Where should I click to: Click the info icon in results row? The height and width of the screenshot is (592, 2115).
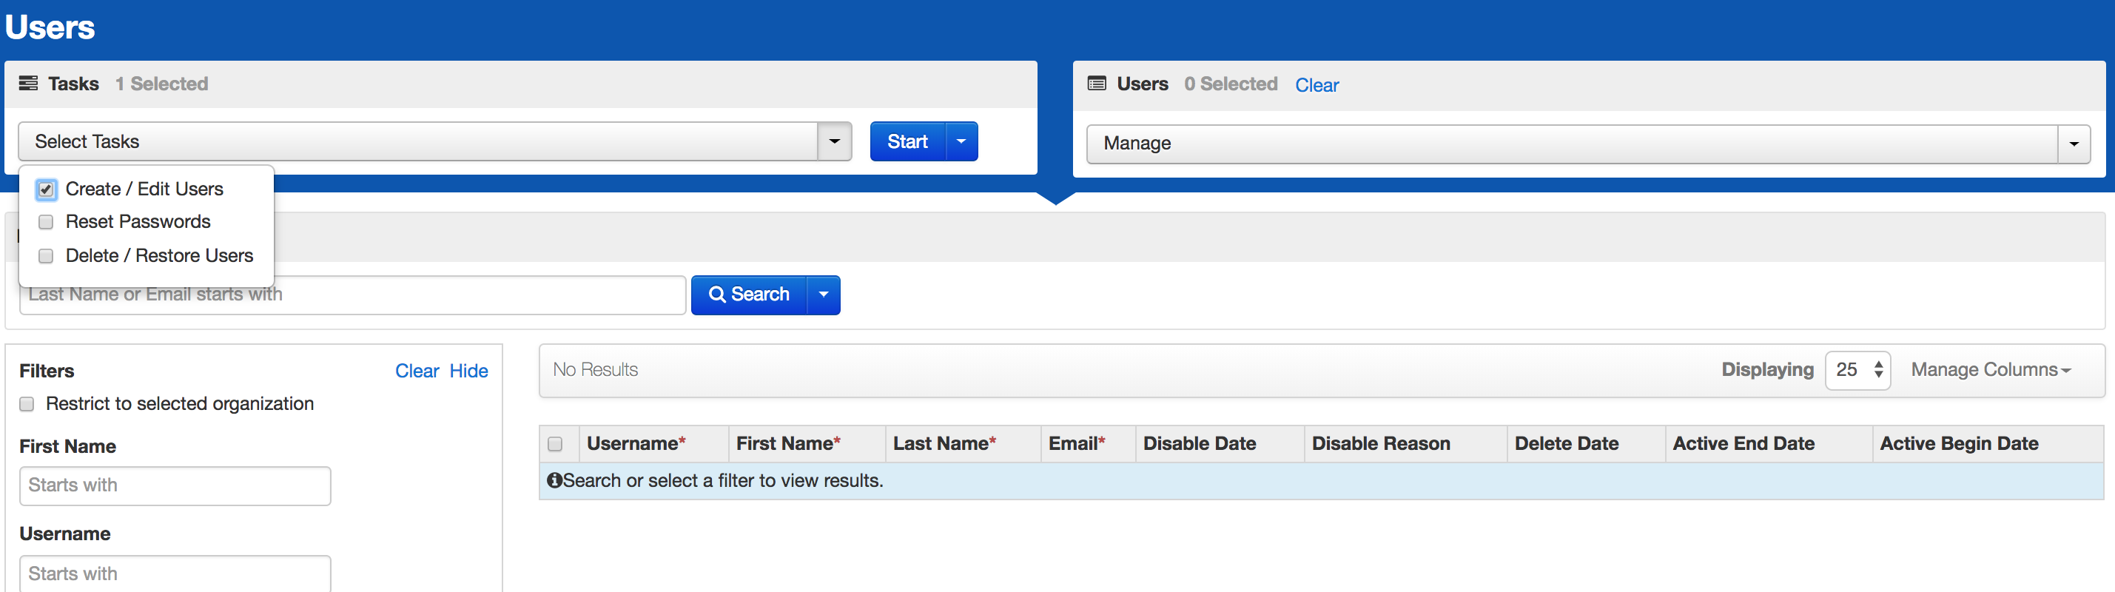tap(554, 480)
